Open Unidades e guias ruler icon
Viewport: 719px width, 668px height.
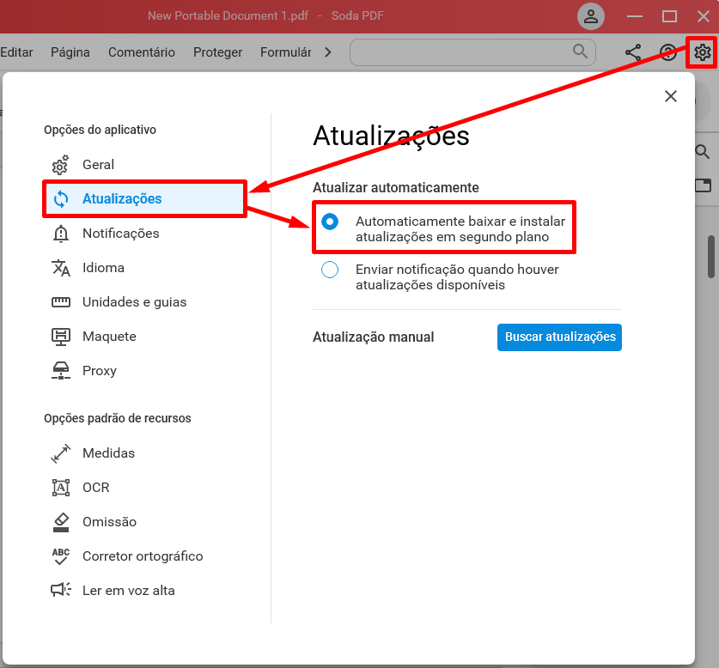point(60,302)
